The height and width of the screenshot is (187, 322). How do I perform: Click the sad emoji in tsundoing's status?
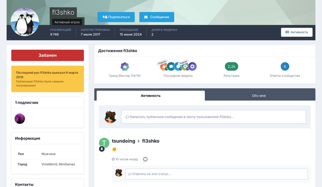coord(114,149)
